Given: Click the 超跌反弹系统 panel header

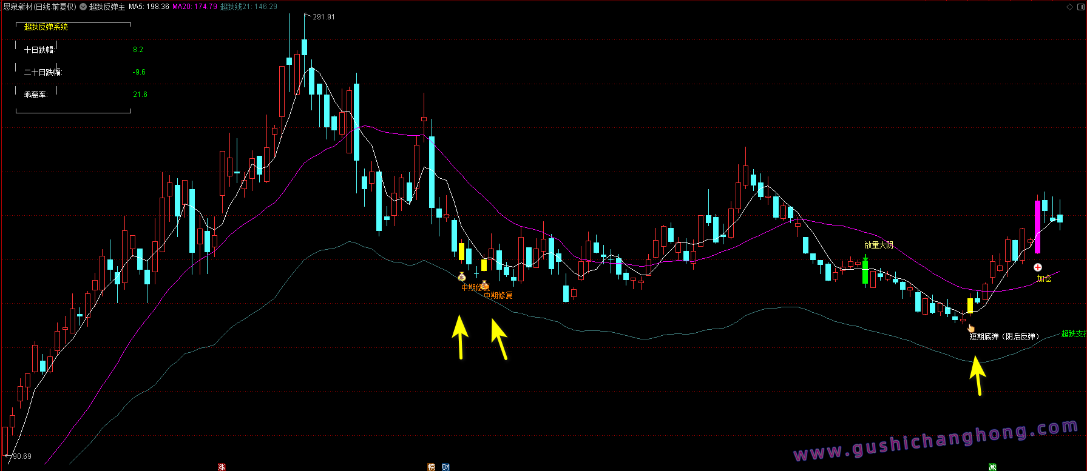Looking at the screenshot, I should pos(46,27).
